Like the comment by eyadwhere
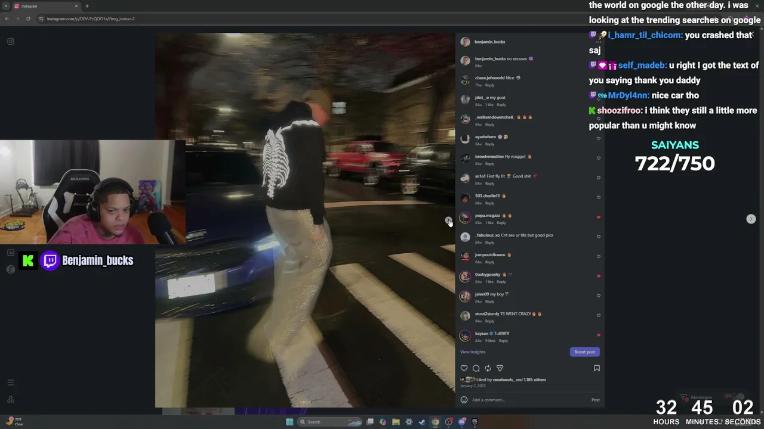Screen dimensions: 764x429 click(599, 139)
